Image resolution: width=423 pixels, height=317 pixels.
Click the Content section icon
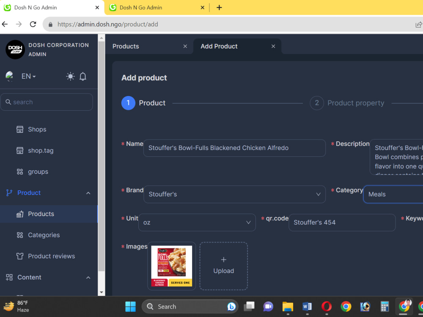[x=9, y=277]
